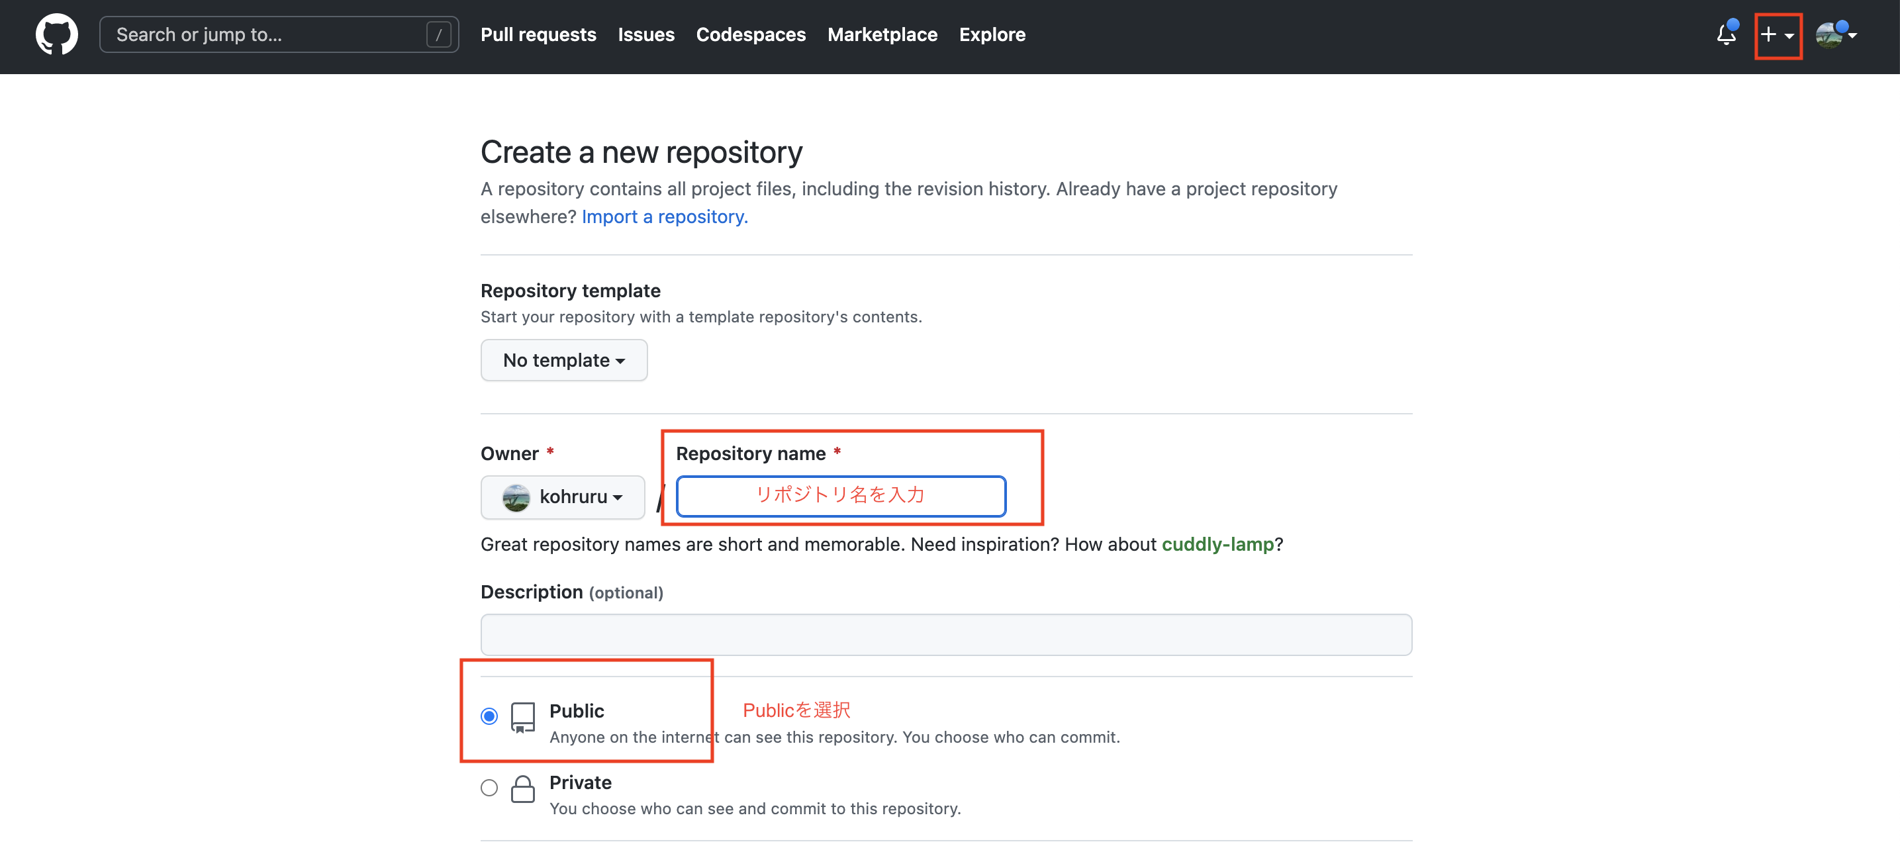Open Codespaces in the nav bar
Image resolution: width=1900 pixels, height=846 pixels.
click(750, 34)
